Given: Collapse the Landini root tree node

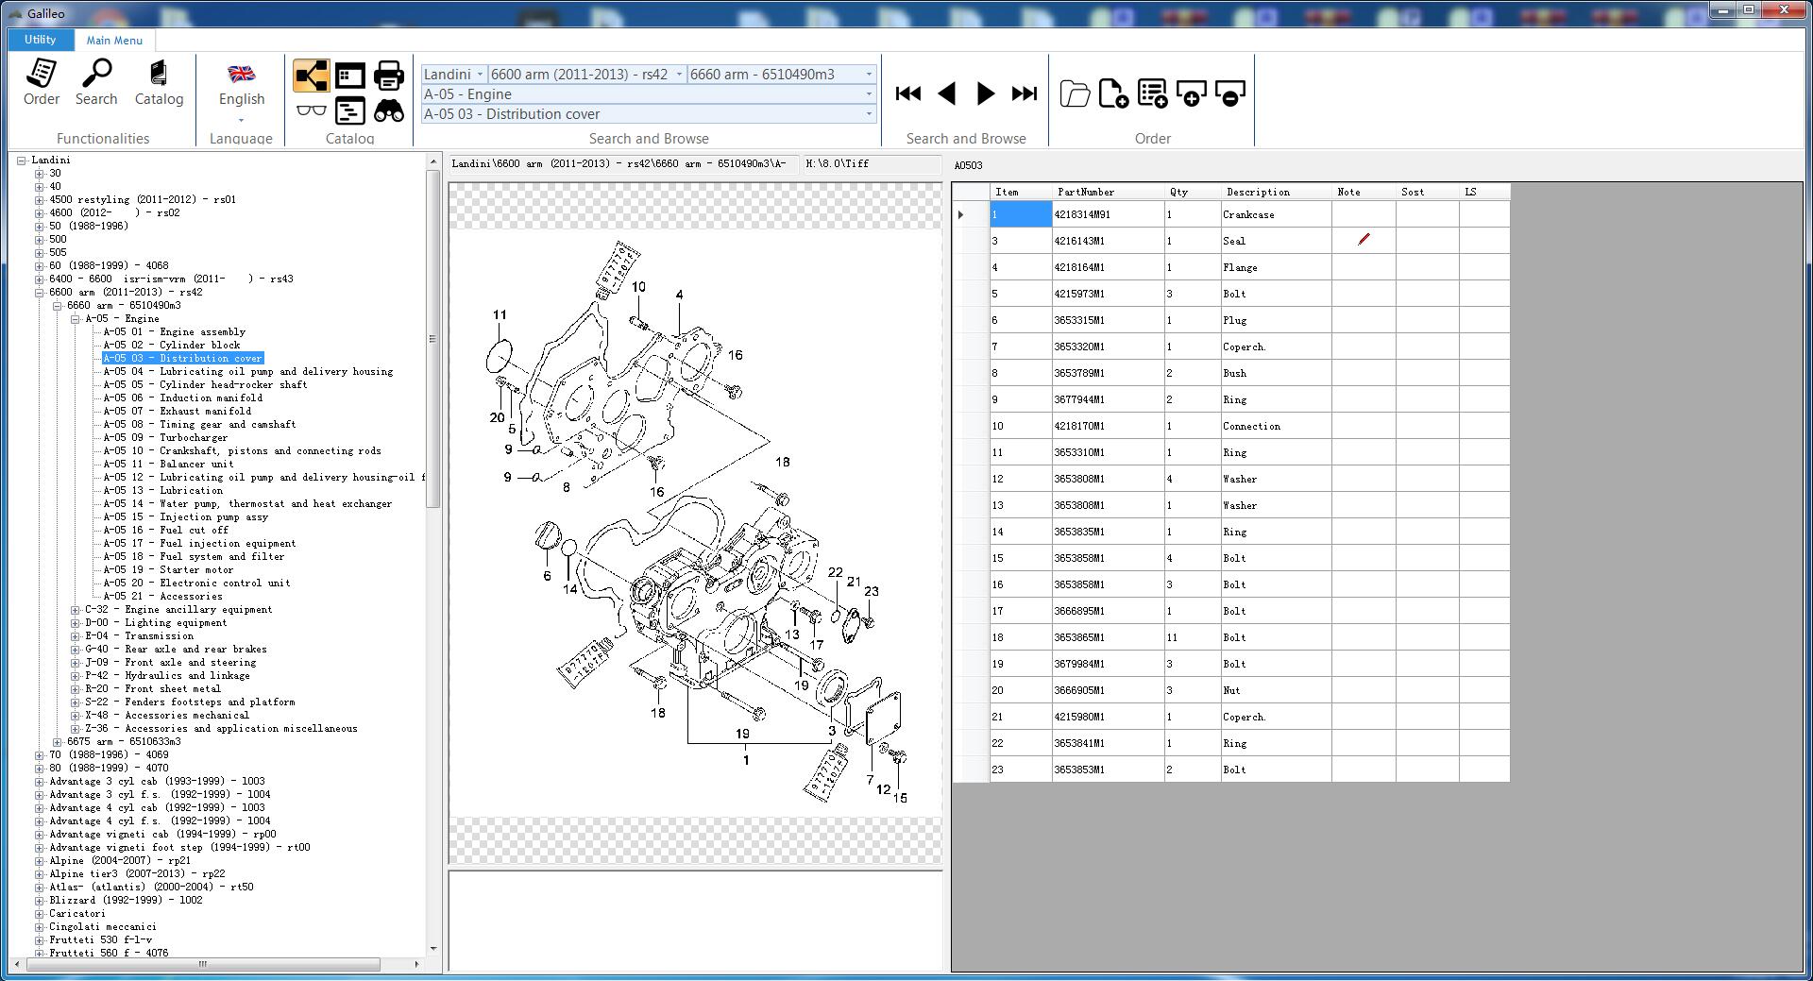Looking at the screenshot, I should pos(21,161).
